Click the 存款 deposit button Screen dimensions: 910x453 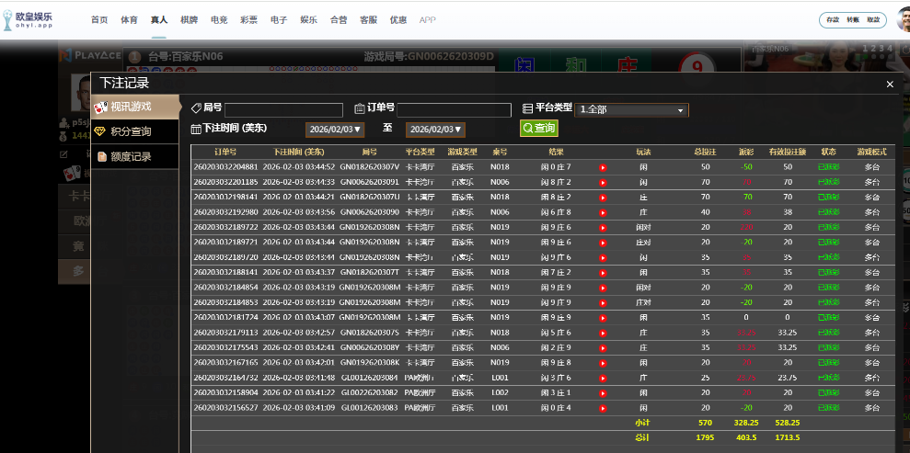click(833, 19)
